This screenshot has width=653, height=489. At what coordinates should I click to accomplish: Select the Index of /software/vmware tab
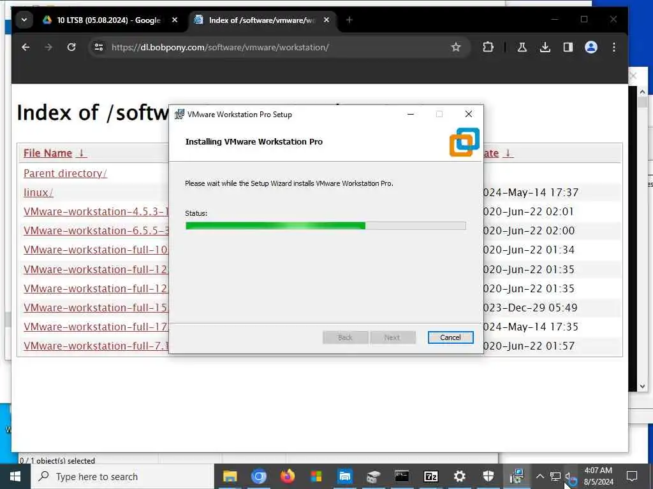261,20
